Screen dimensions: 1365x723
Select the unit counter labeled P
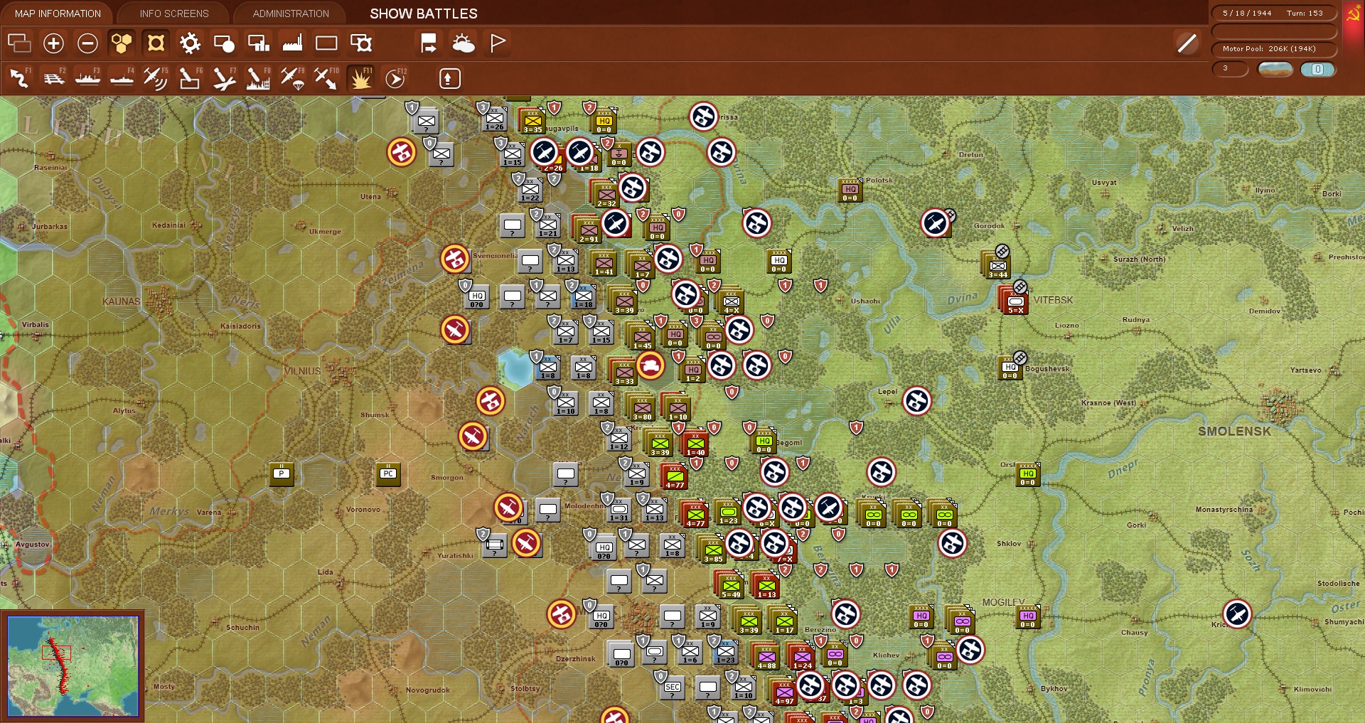pos(282,473)
